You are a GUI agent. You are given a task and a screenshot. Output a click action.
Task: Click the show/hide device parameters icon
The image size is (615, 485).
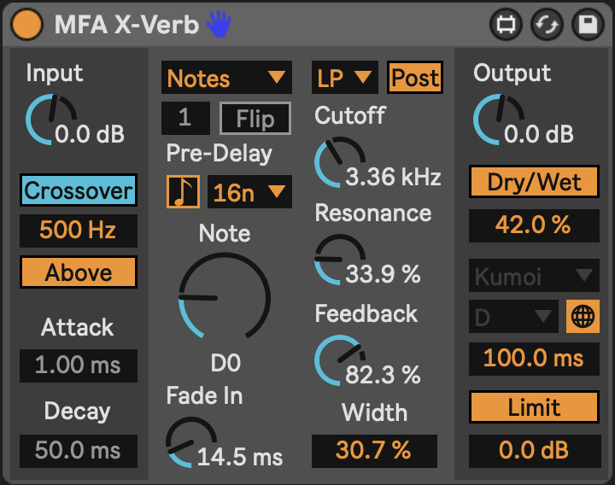(506, 25)
